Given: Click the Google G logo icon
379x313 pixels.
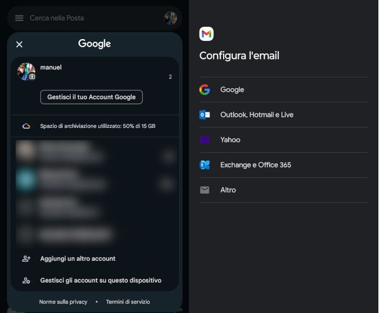Looking at the screenshot, I should (x=204, y=89).
